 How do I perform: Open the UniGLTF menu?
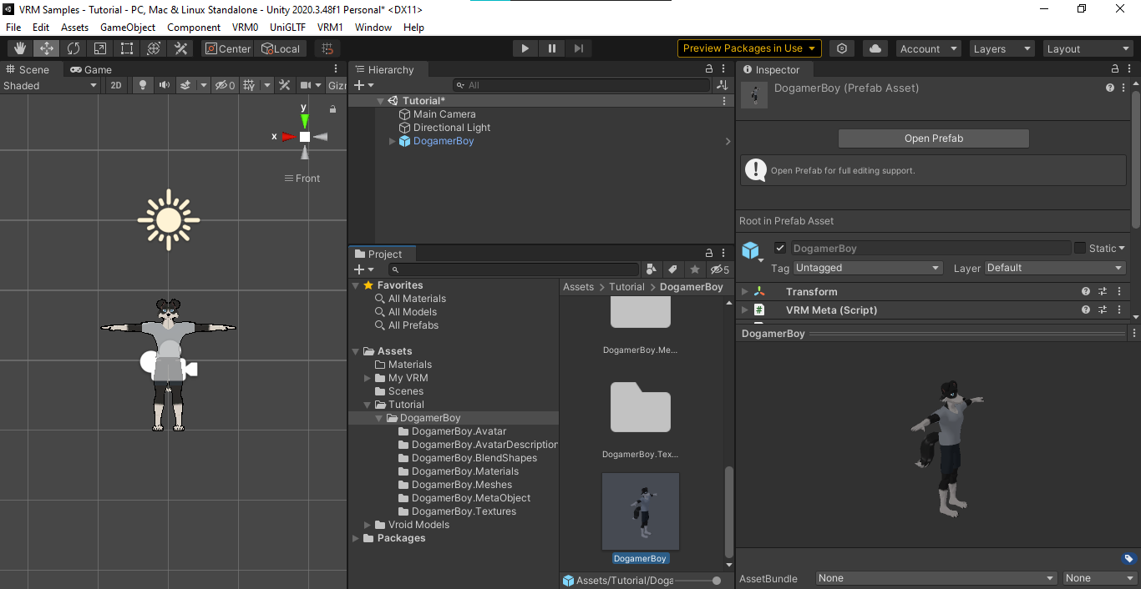click(288, 28)
